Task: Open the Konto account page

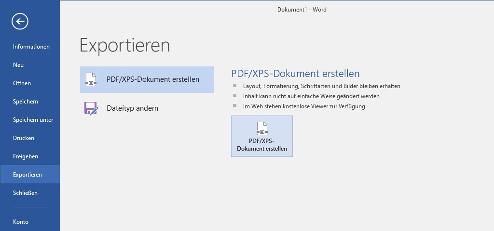Action: 21,222
